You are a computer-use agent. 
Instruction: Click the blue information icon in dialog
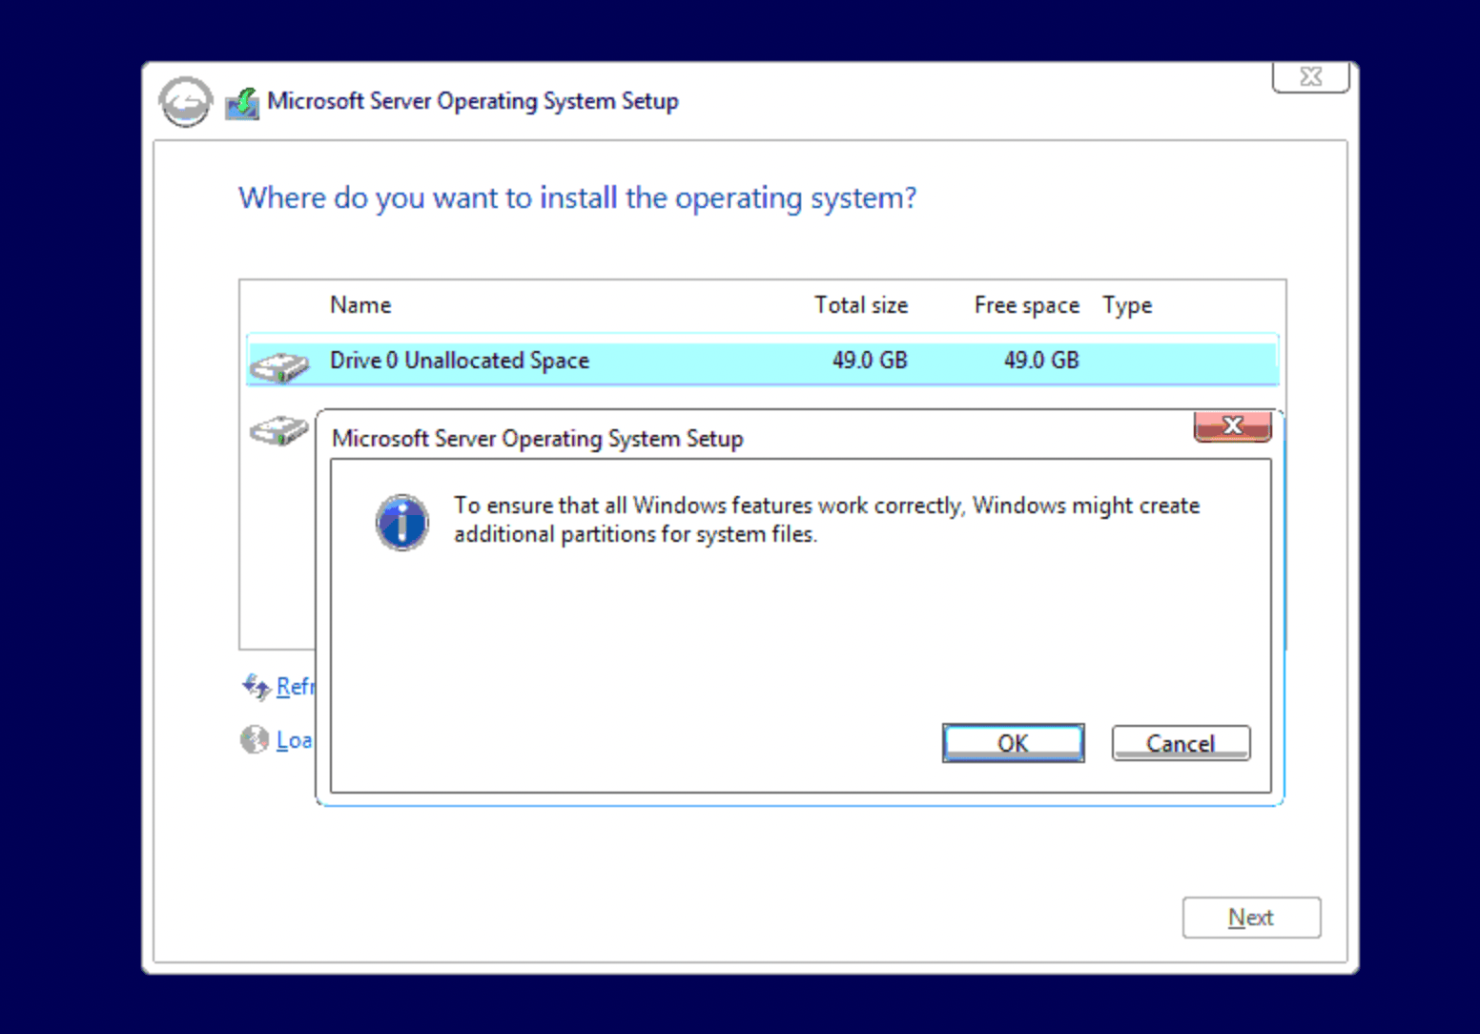(x=402, y=522)
